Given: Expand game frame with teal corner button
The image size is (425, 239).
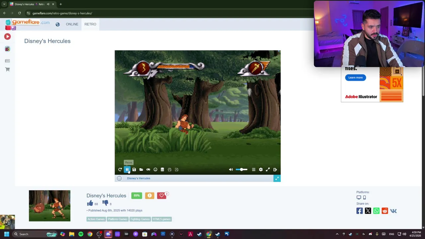Looking at the screenshot, I should point(277,179).
